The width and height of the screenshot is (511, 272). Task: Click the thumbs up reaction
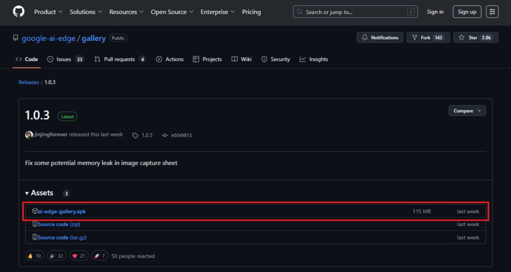coord(34,256)
